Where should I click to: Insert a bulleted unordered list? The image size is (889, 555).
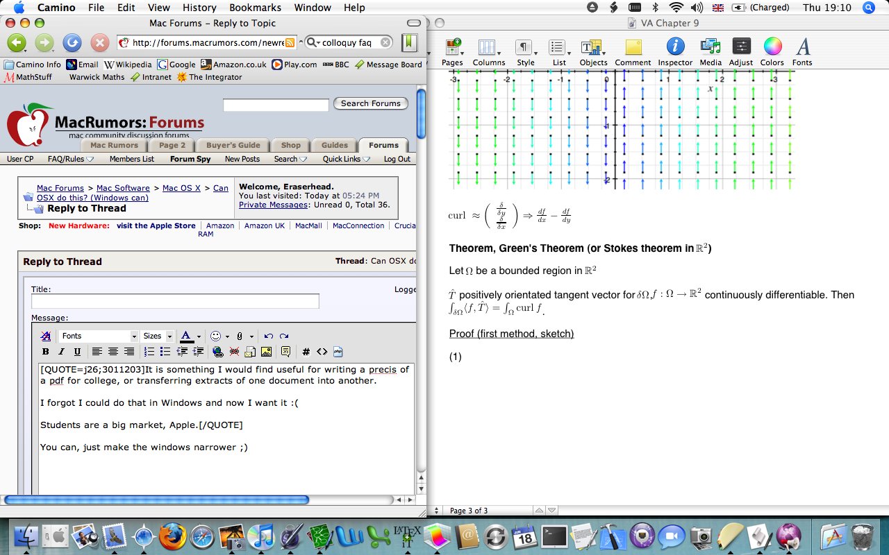pos(165,352)
